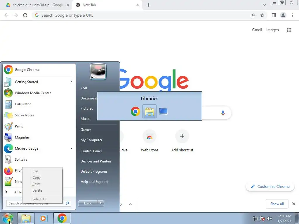Viewport: 299px width, 224px height.
Task: Expand Microsoft Edge jump list arrow
Action: [71, 148]
